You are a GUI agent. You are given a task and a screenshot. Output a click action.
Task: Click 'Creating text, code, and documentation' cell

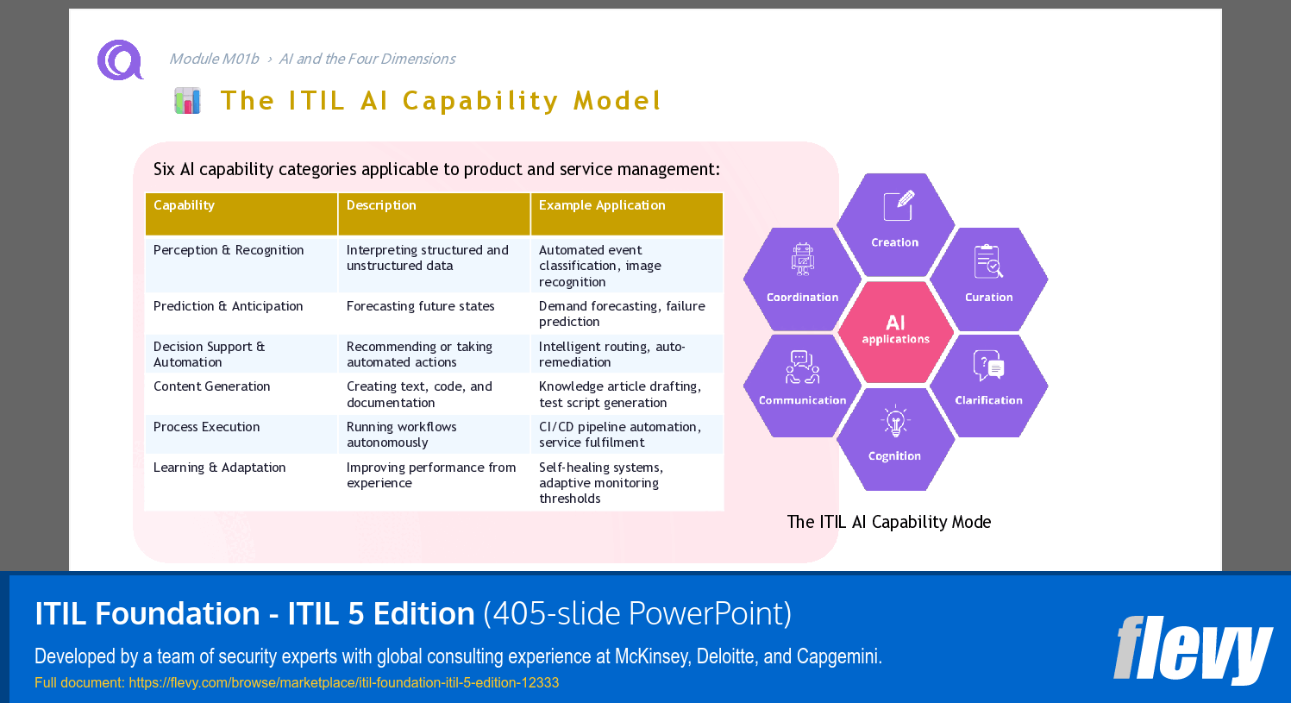point(434,394)
